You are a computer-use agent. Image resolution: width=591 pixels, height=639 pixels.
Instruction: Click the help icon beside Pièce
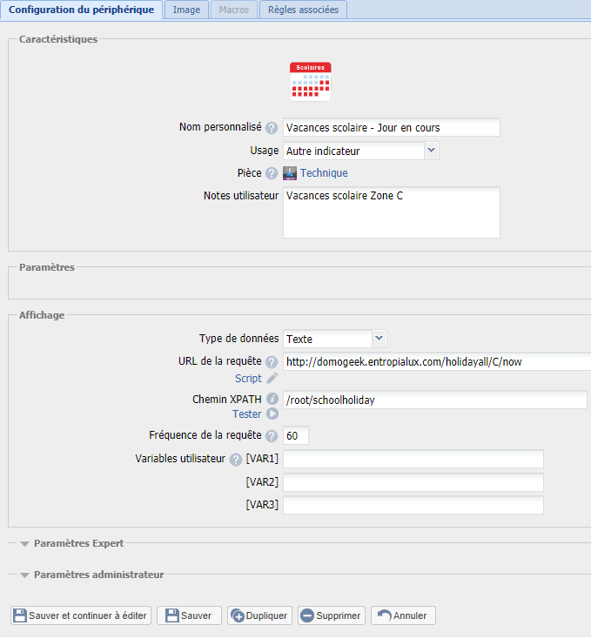tap(272, 173)
